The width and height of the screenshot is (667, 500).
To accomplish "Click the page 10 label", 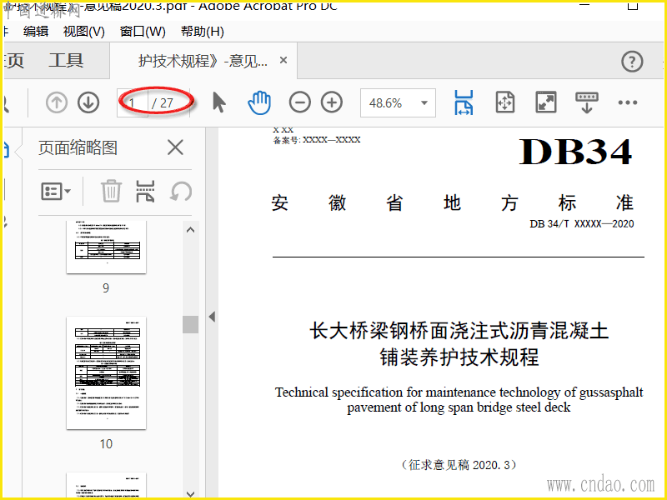I will pyautogui.click(x=106, y=444).
